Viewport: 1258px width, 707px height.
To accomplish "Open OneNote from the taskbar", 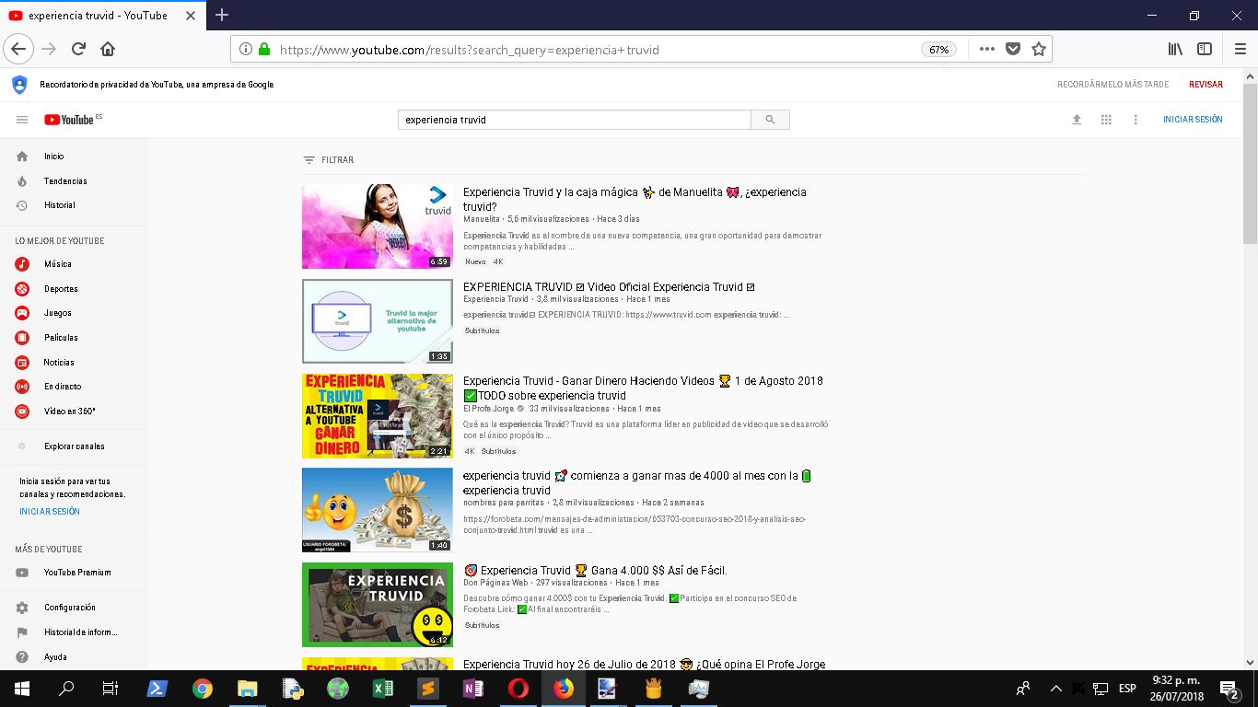I will coord(473,689).
